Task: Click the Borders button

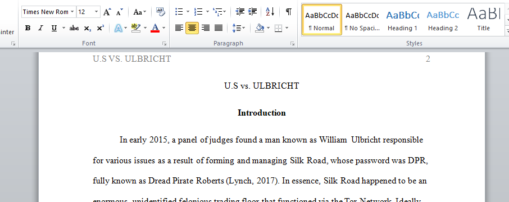Action: [x=279, y=28]
